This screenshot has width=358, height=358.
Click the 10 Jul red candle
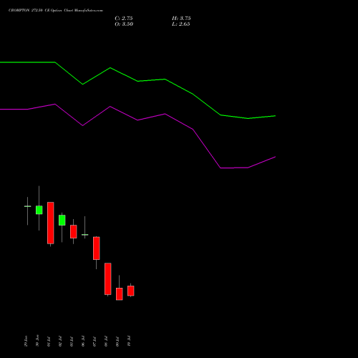click(131, 291)
